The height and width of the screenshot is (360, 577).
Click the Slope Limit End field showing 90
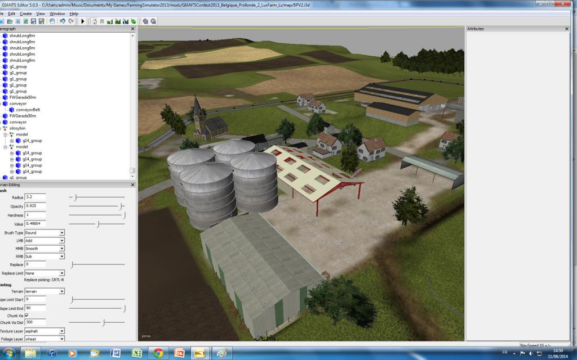[35, 308]
